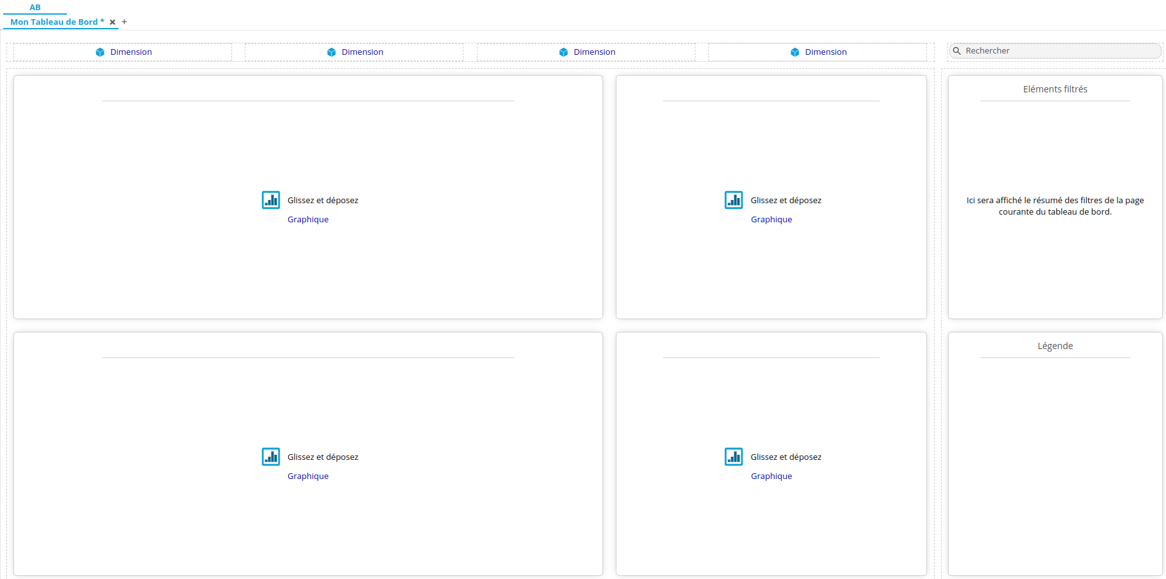The width and height of the screenshot is (1166, 579).
Task: Click the cube icon in second Dimension slot
Action: 332,52
